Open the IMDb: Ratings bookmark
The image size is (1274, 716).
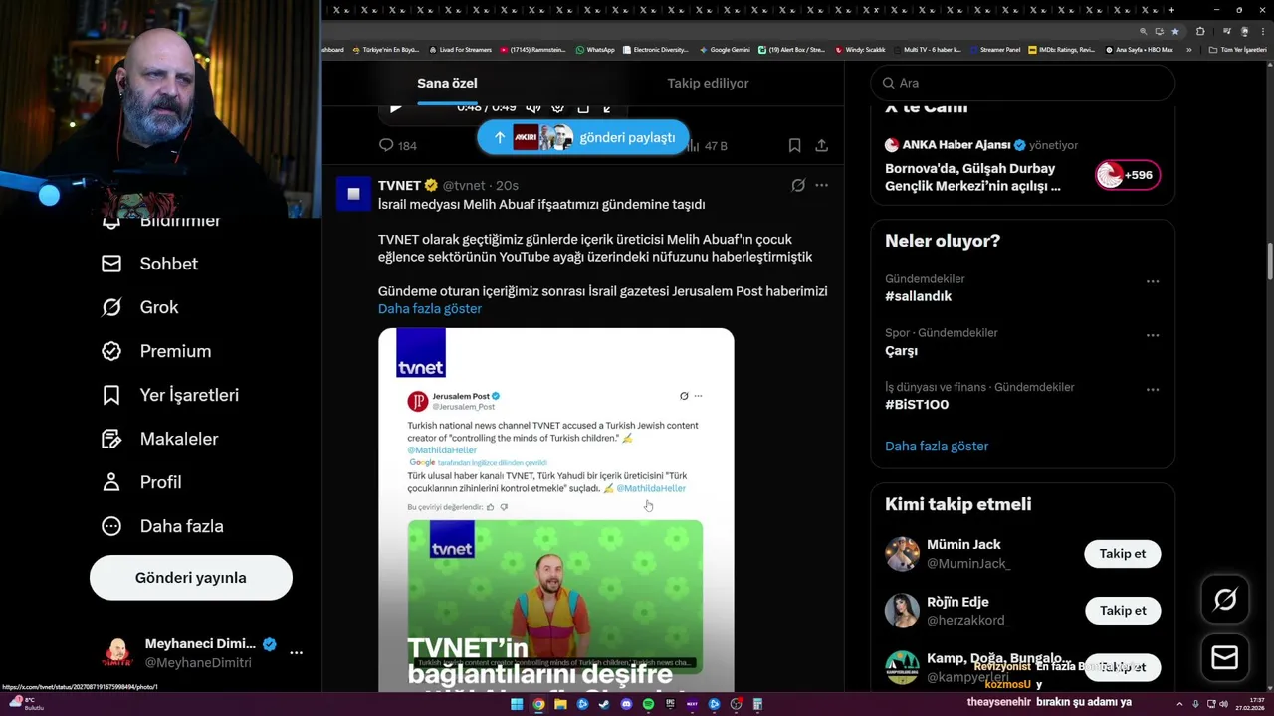(x=1062, y=49)
